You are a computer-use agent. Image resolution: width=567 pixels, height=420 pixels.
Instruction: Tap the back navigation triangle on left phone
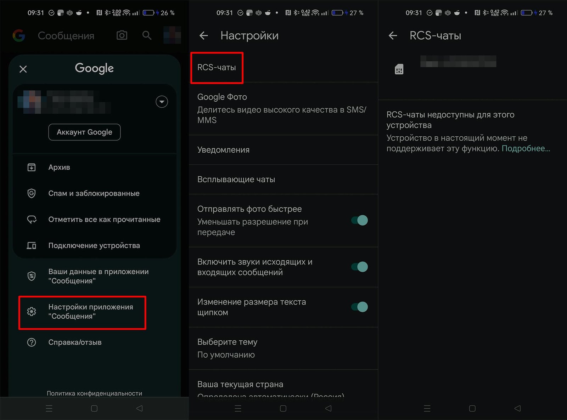[x=140, y=408]
